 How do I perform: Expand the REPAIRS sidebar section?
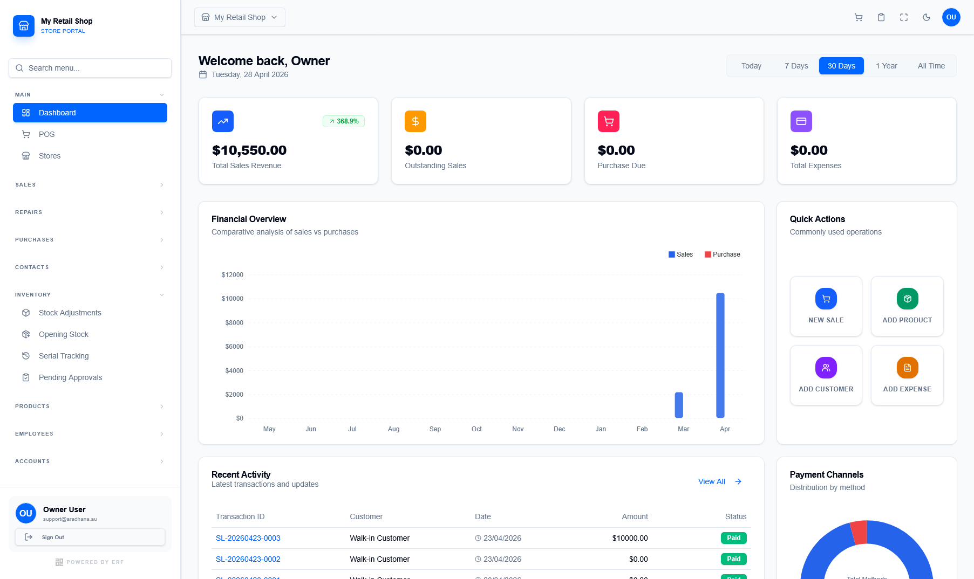(90, 212)
